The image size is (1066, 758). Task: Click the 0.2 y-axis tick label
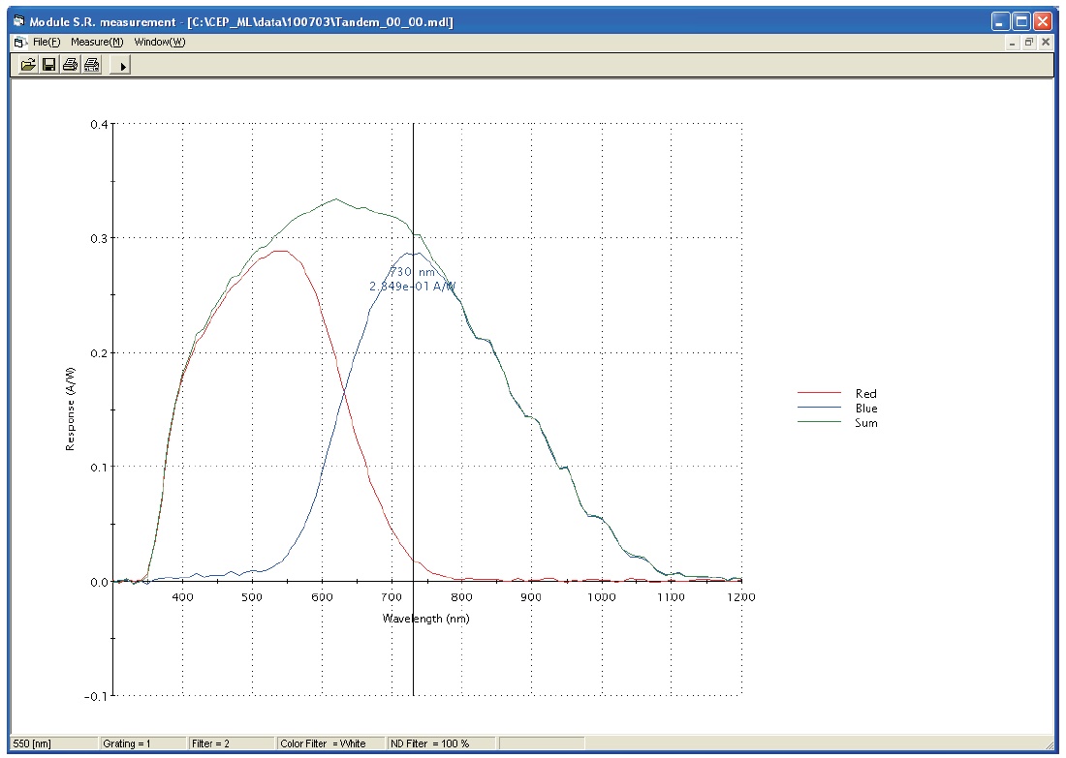[99, 353]
